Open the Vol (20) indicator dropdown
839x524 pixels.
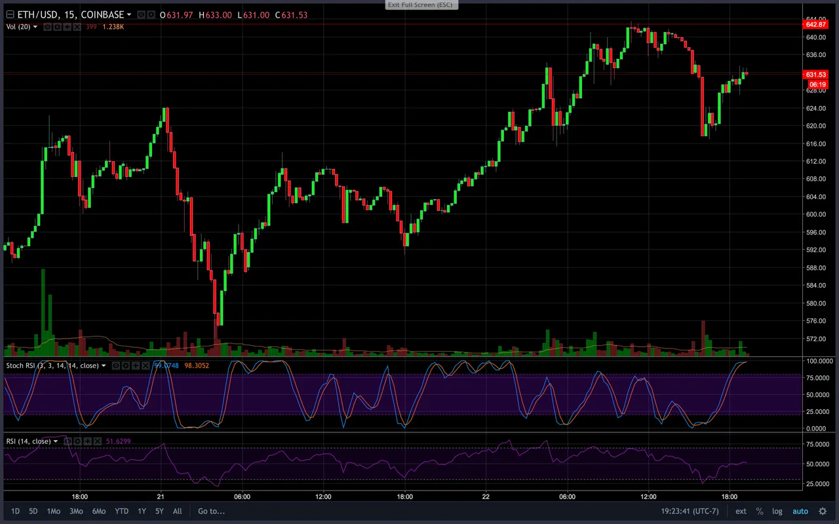pyautogui.click(x=35, y=27)
